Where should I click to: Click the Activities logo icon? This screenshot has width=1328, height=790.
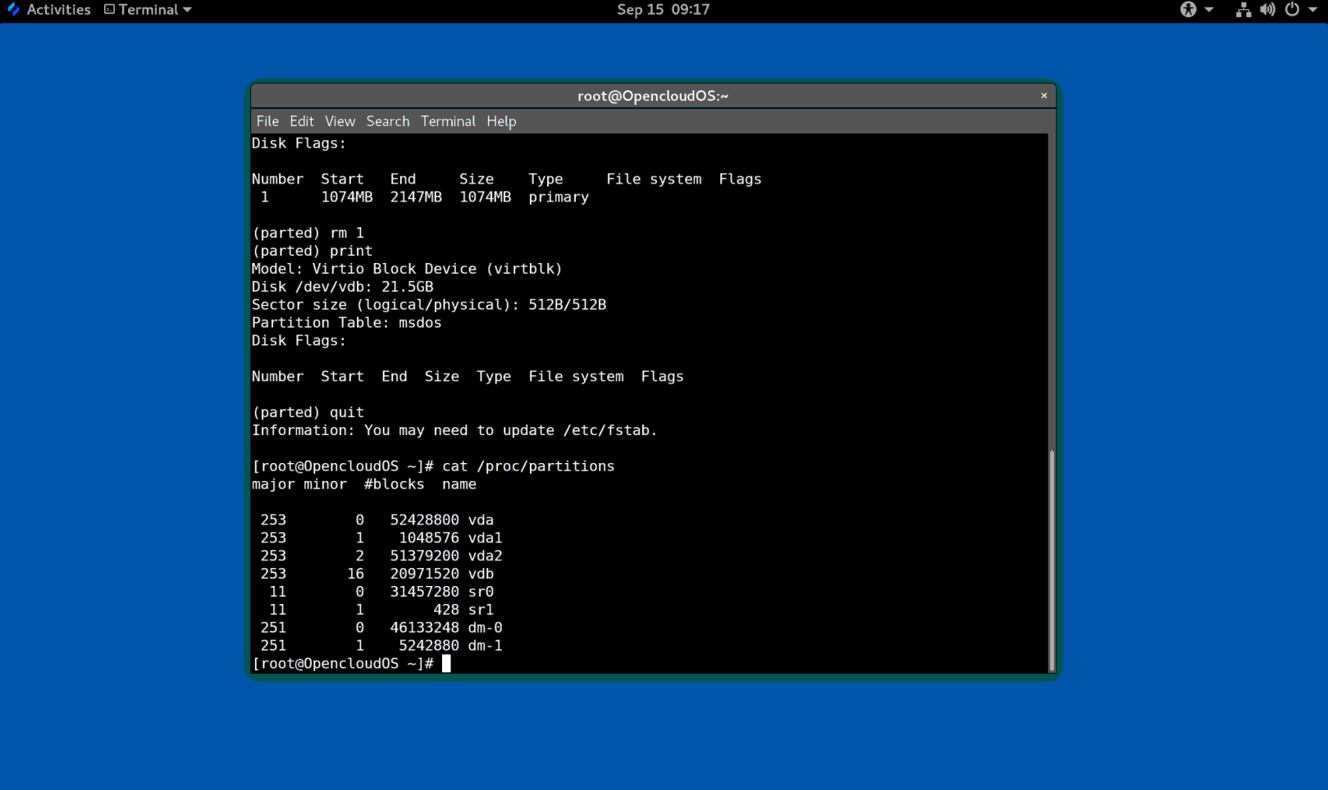tap(13, 10)
